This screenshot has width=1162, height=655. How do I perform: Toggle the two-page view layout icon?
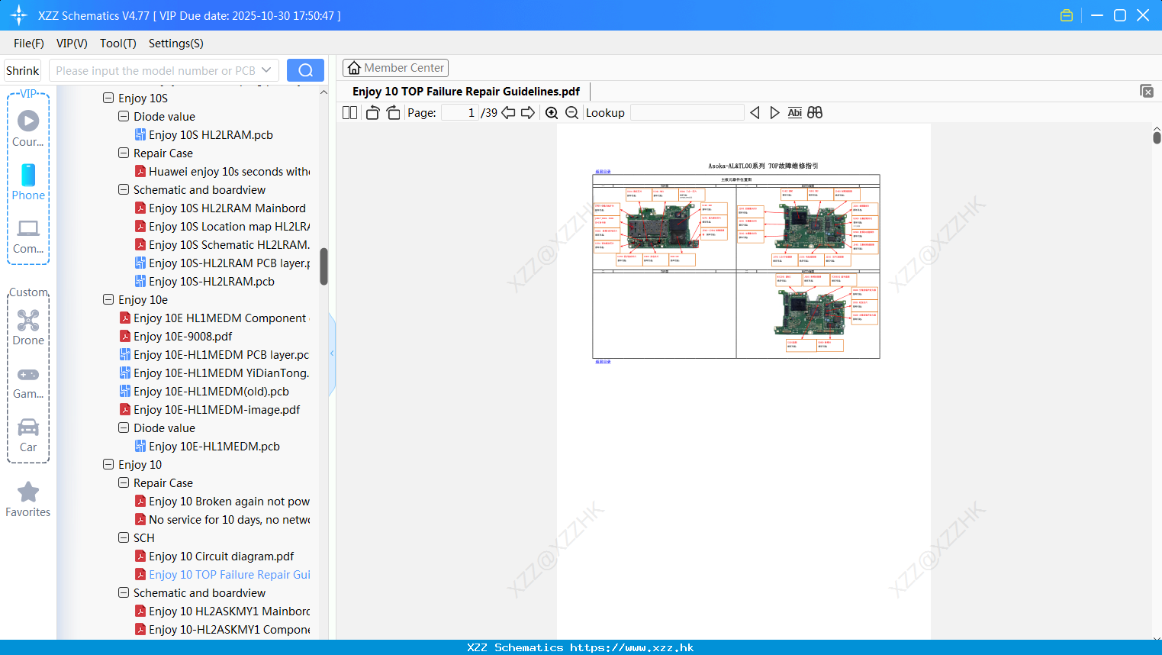[349, 113]
